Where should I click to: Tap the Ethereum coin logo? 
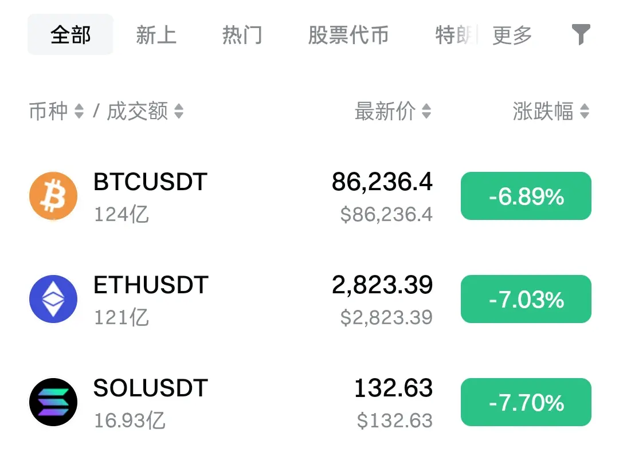tap(53, 299)
